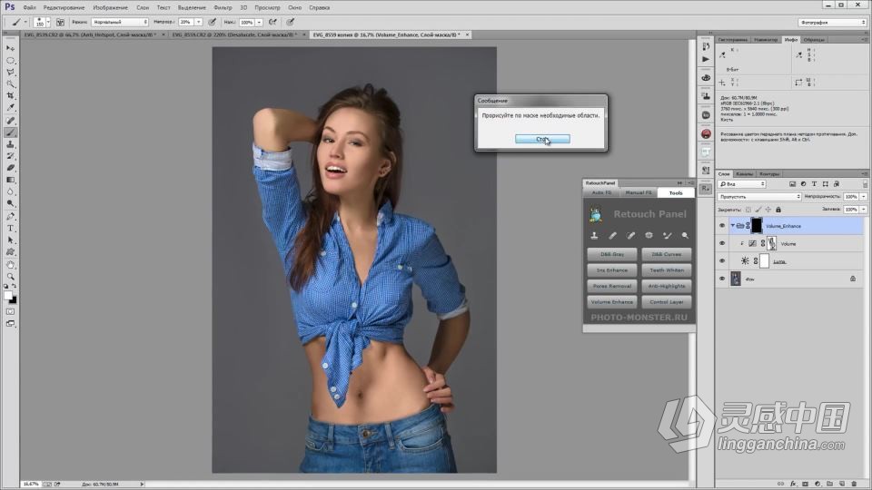Click the foreground color swatch

(8, 295)
